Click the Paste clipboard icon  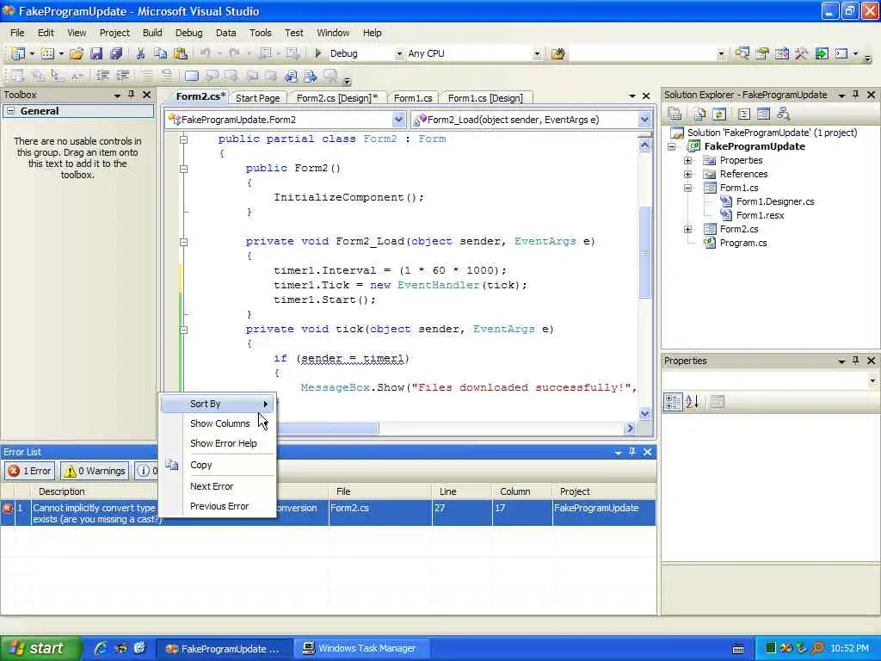pos(181,53)
